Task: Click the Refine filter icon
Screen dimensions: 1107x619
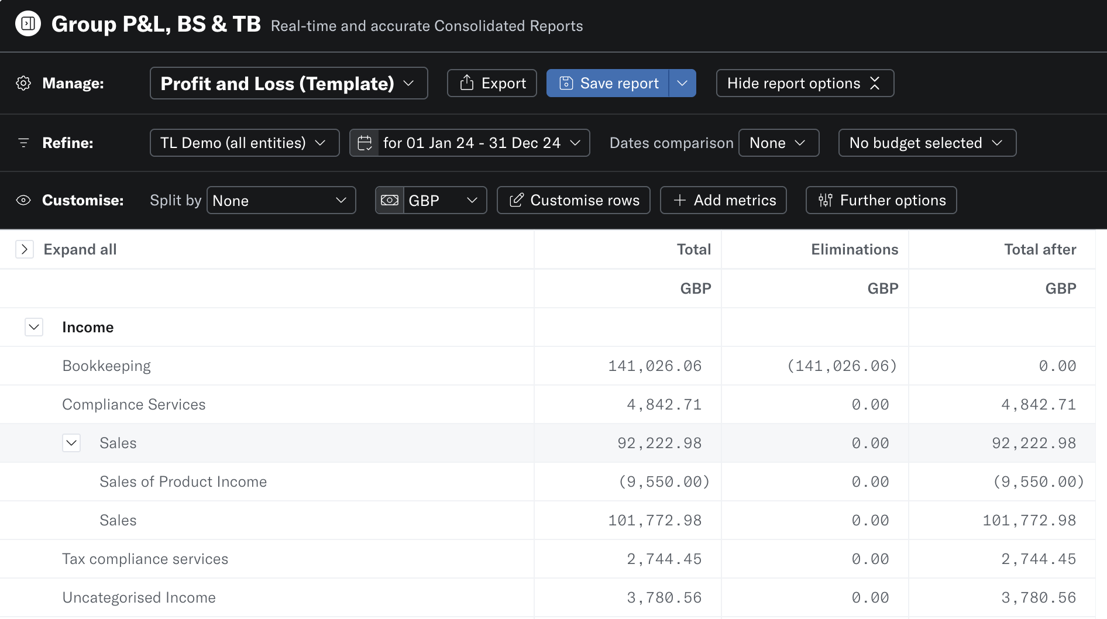Action: [23, 143]
